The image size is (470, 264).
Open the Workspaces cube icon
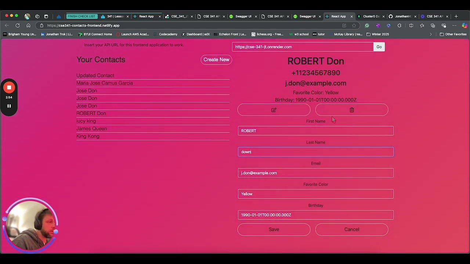tap(37, 16)
